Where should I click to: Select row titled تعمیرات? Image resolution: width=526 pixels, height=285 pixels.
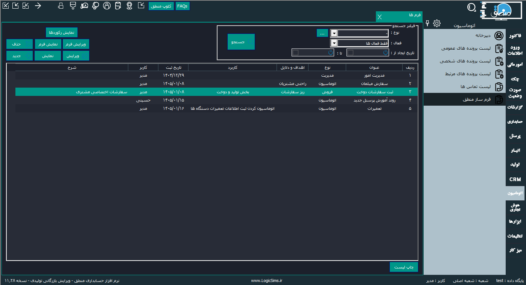pos(216,109)
